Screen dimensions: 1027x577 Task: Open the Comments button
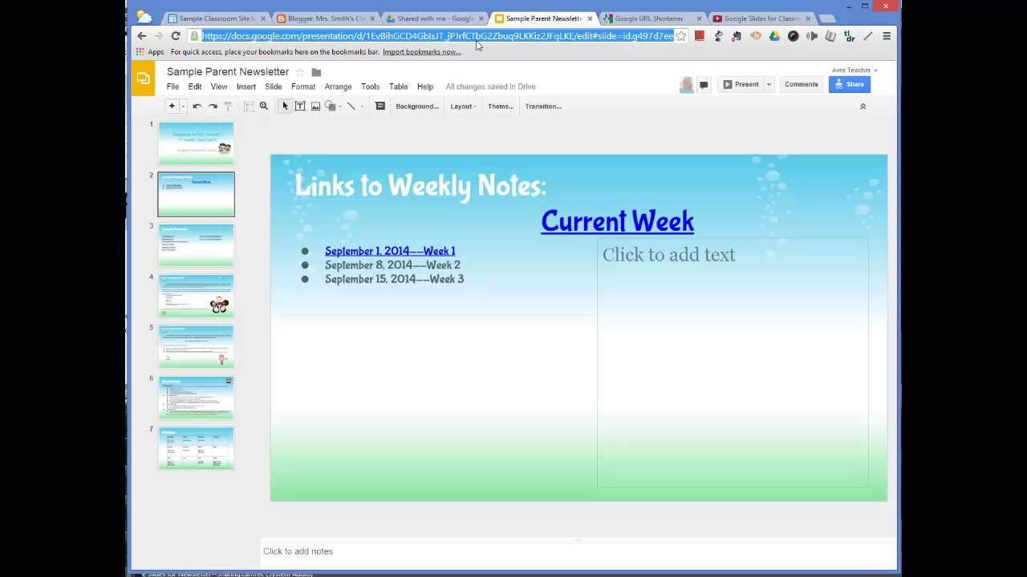(x=801, y=84)
